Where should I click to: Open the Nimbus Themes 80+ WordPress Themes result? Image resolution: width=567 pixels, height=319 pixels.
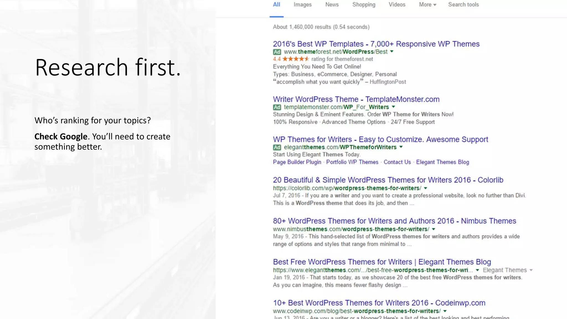[x=395, y=221]
